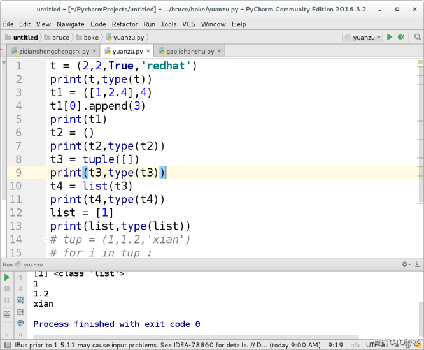Click the down-arrow stack trace icon
Screen dimensions: 424x350
pyautogui.click(x=20, y=289)
